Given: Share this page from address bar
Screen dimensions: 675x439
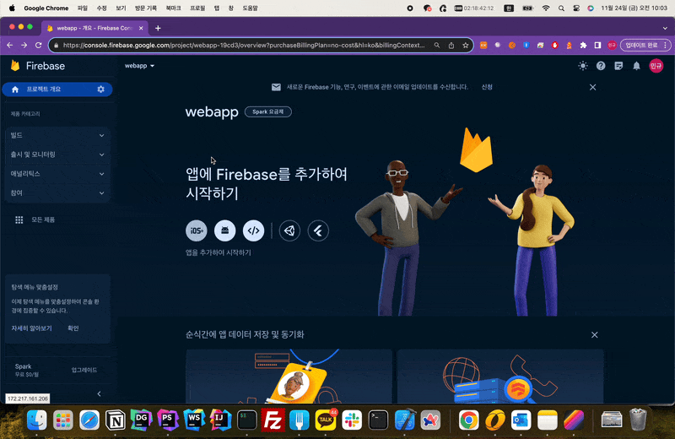Looking at the screenshot, I should tap(451, 46).
